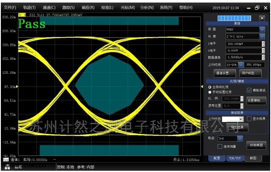Screen dimensions: 271x172
Task: Open the 类型 PRBS dropdown
Action: (262, 29)
